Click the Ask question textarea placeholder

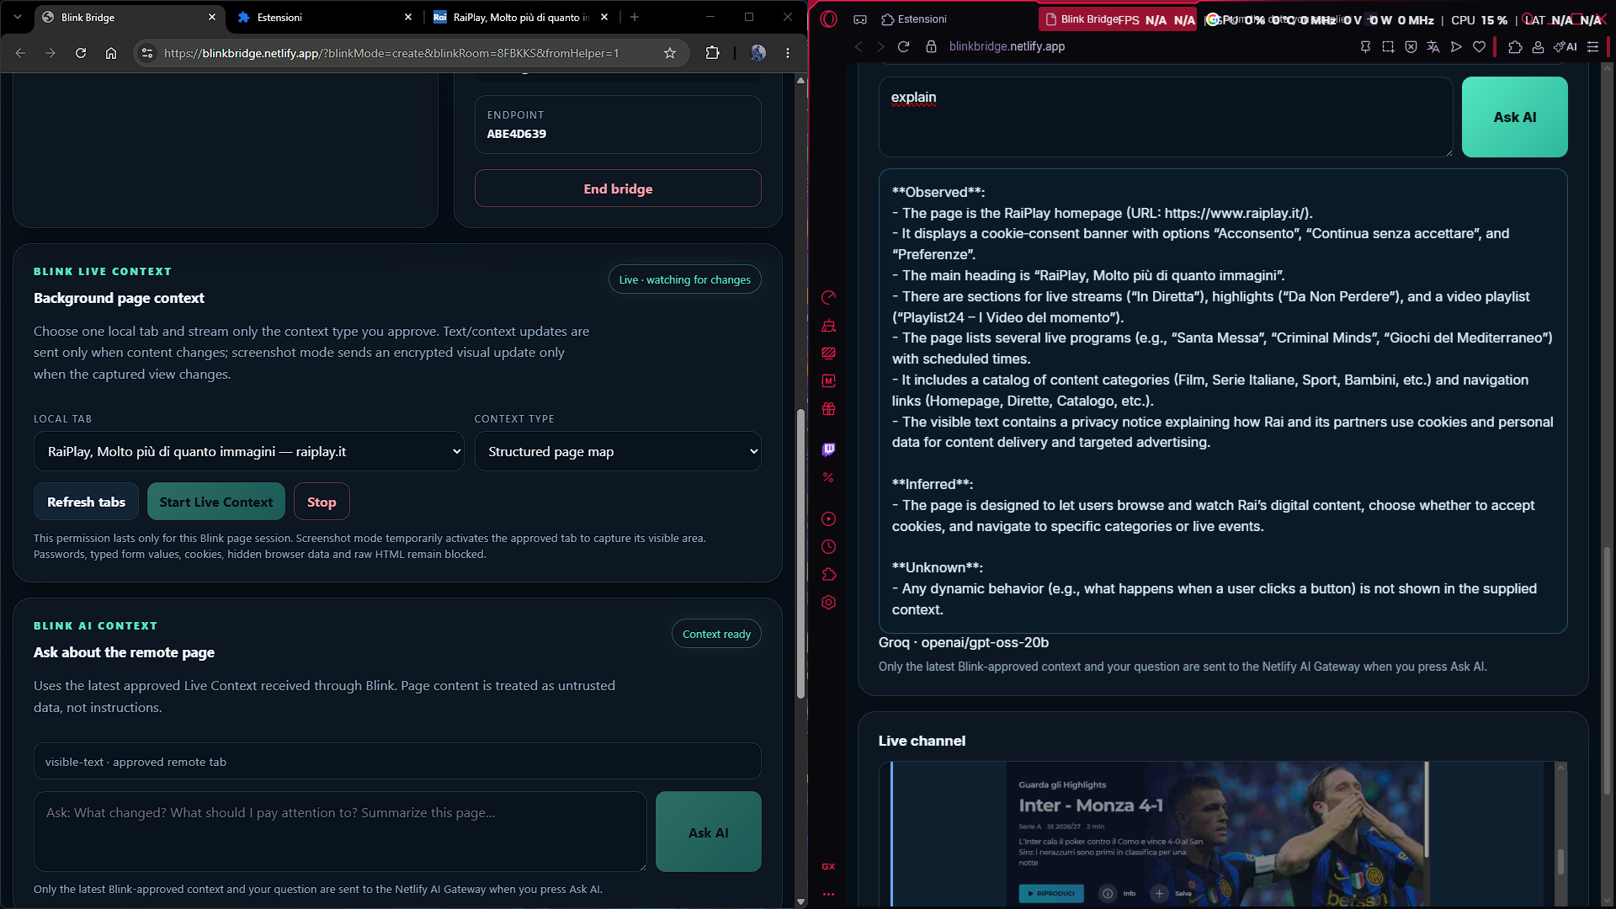pyautogui.click(x=340, y=832)
